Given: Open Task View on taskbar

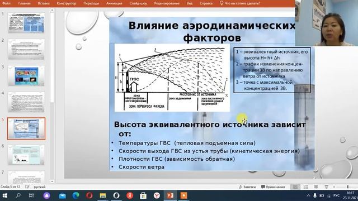Looking at the screenshot, I should tap(31, 195).
